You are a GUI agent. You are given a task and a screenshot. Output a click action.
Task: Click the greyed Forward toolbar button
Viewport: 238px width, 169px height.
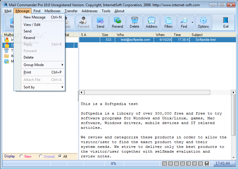point(83,22)
